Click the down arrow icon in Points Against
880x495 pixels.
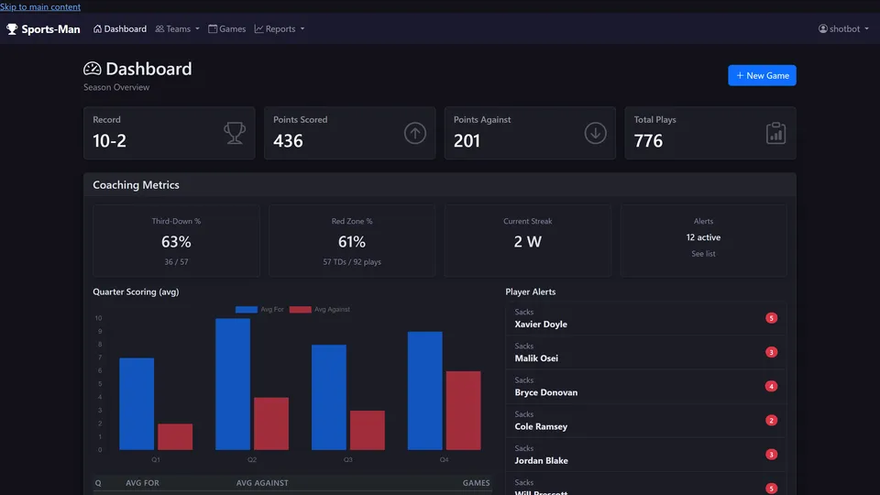596,133
